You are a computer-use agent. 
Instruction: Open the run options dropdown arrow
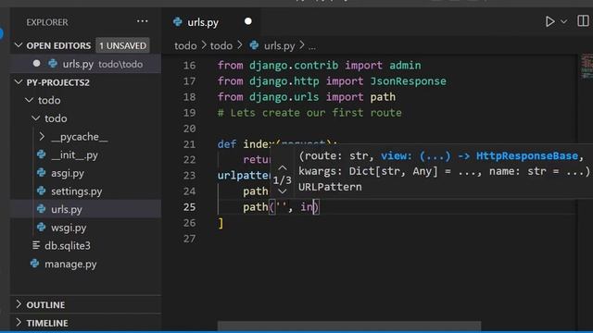pos(564,21)
